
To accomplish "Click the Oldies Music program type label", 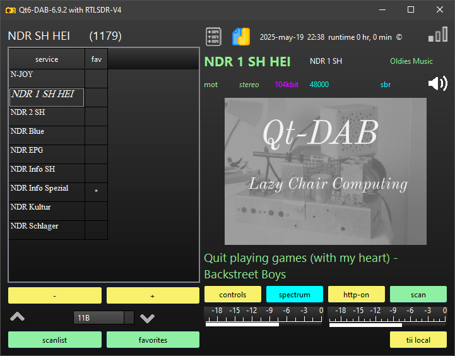I will [411, 61].
